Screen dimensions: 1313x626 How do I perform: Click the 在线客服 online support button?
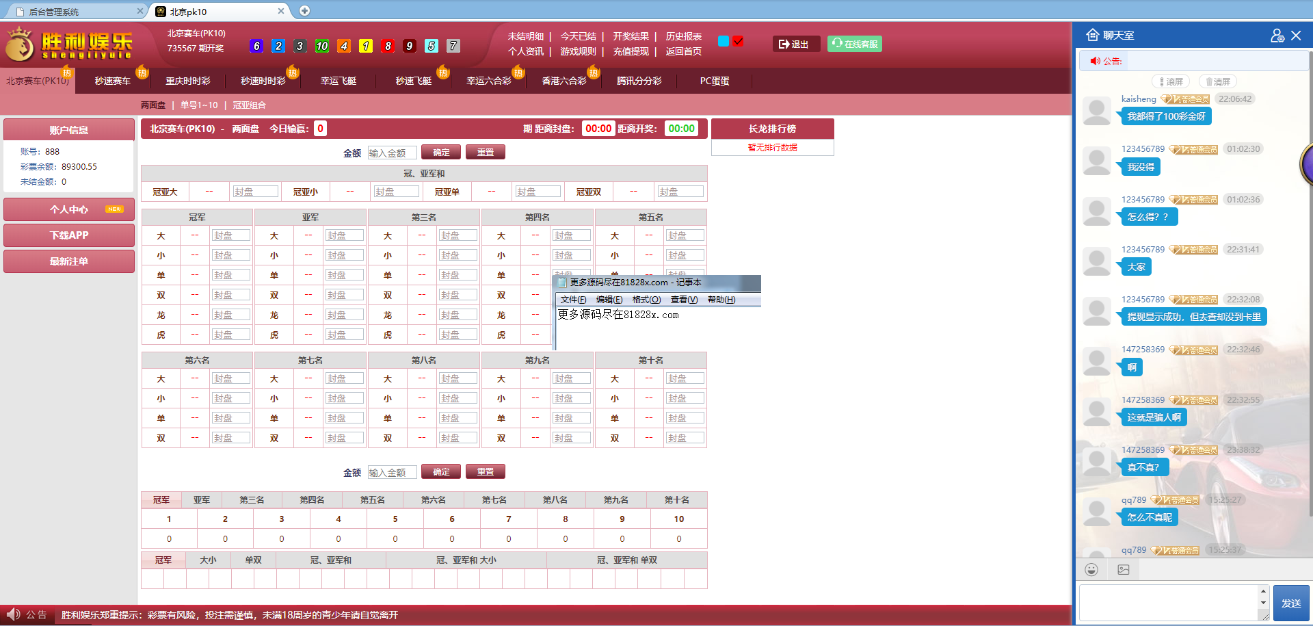click(854, 44)
